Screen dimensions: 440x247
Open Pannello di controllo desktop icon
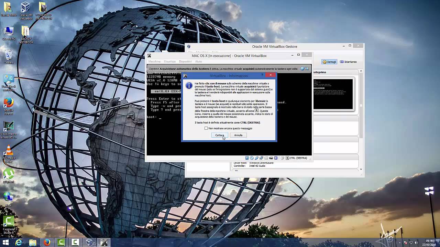click(x=9, y=83)
